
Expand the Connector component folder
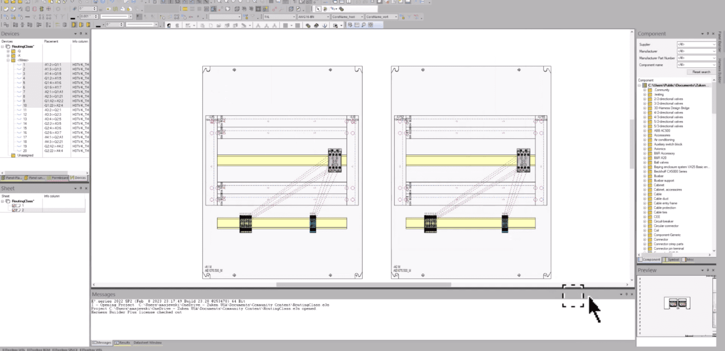645,239
